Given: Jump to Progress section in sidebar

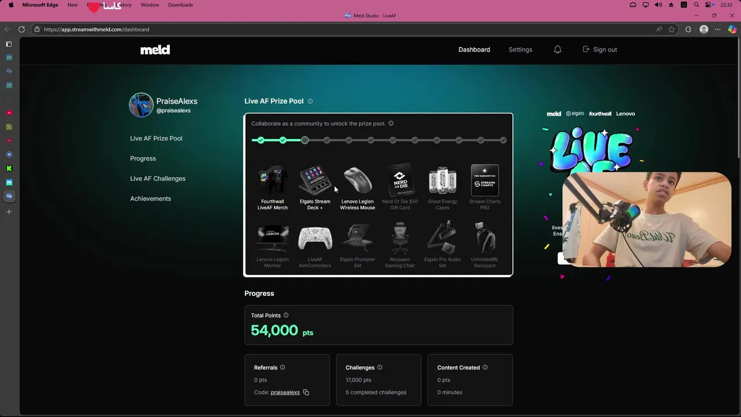Looking at the screenshot, I should (143, 159).
